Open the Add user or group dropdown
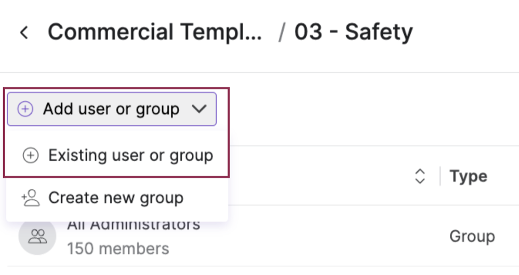519x275 pixels. click(112, 109)
